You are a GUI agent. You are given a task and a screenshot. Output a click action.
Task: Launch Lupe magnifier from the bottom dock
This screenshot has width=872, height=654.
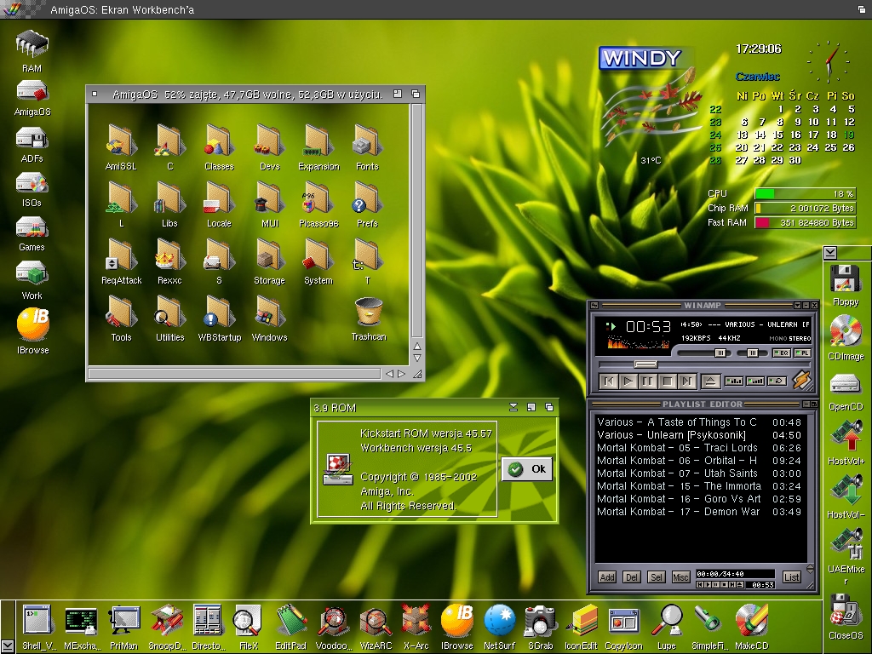[667, 627]
